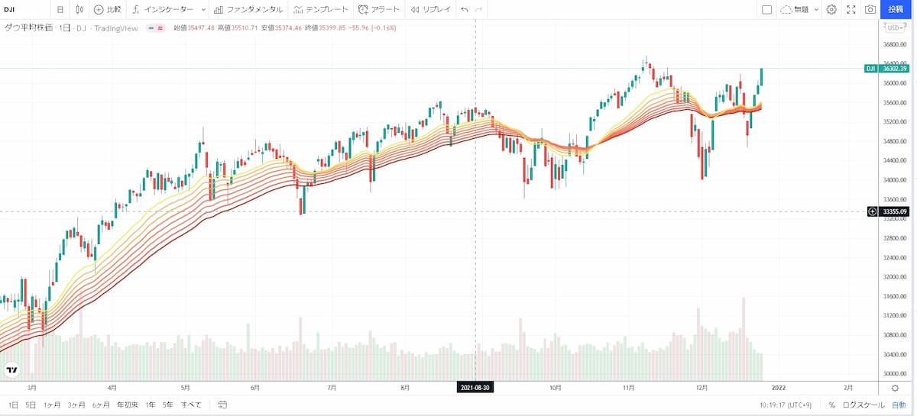Click the compare symbol (比較) button

107,10
